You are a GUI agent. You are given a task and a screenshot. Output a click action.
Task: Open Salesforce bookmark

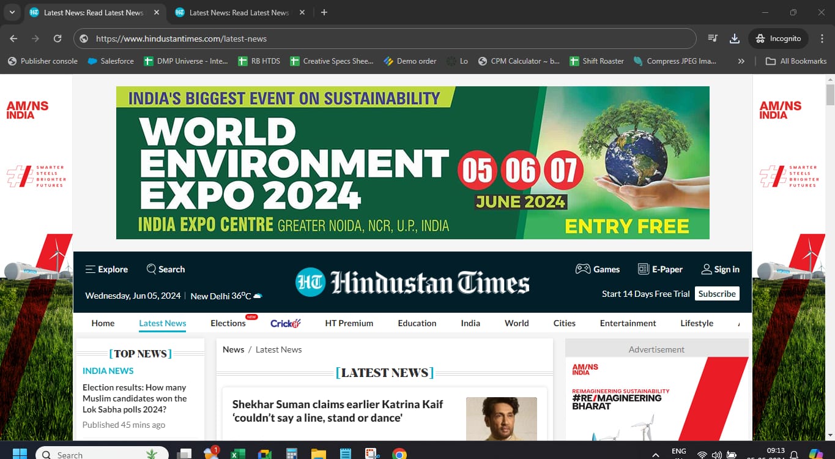click(x=111, y=61)
